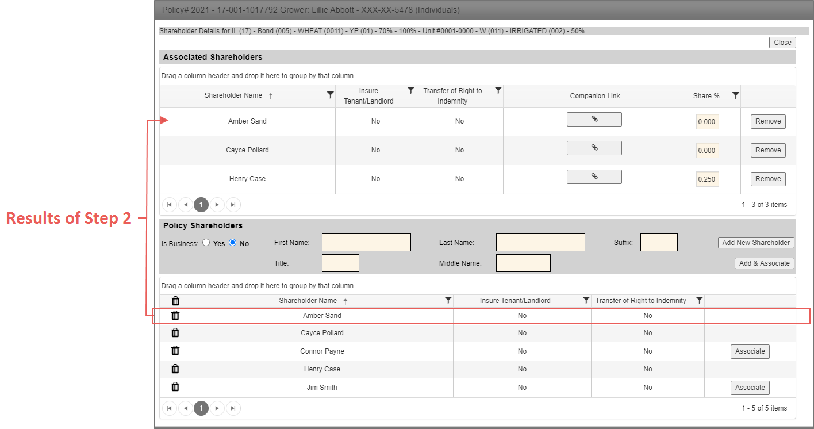This screenshot has height=429, width=814.
Task: Remove Cayce Pollard from associated shareholders
Action: coord(768,150)
